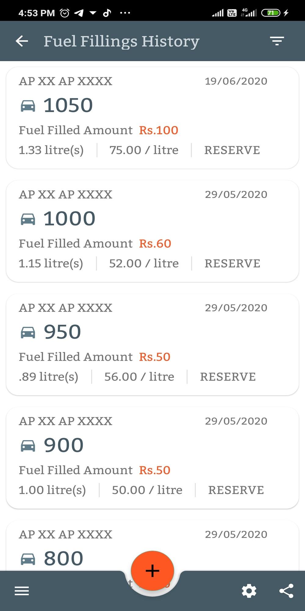
Task: Open the filter options icon
Action: point(277,41)
